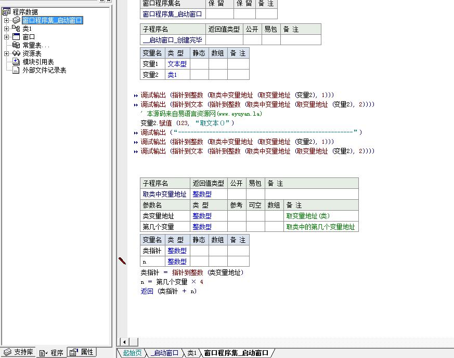454x358 pixels.
Task: Expand the 窗口 tree node
Action: (x=7, y=37)
